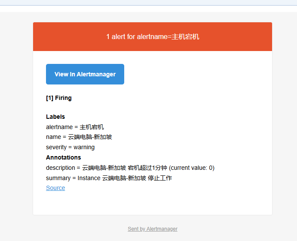Click the word severity in the labels
Viewport: 297px width, 241px height.
click(x=56, y=147)
